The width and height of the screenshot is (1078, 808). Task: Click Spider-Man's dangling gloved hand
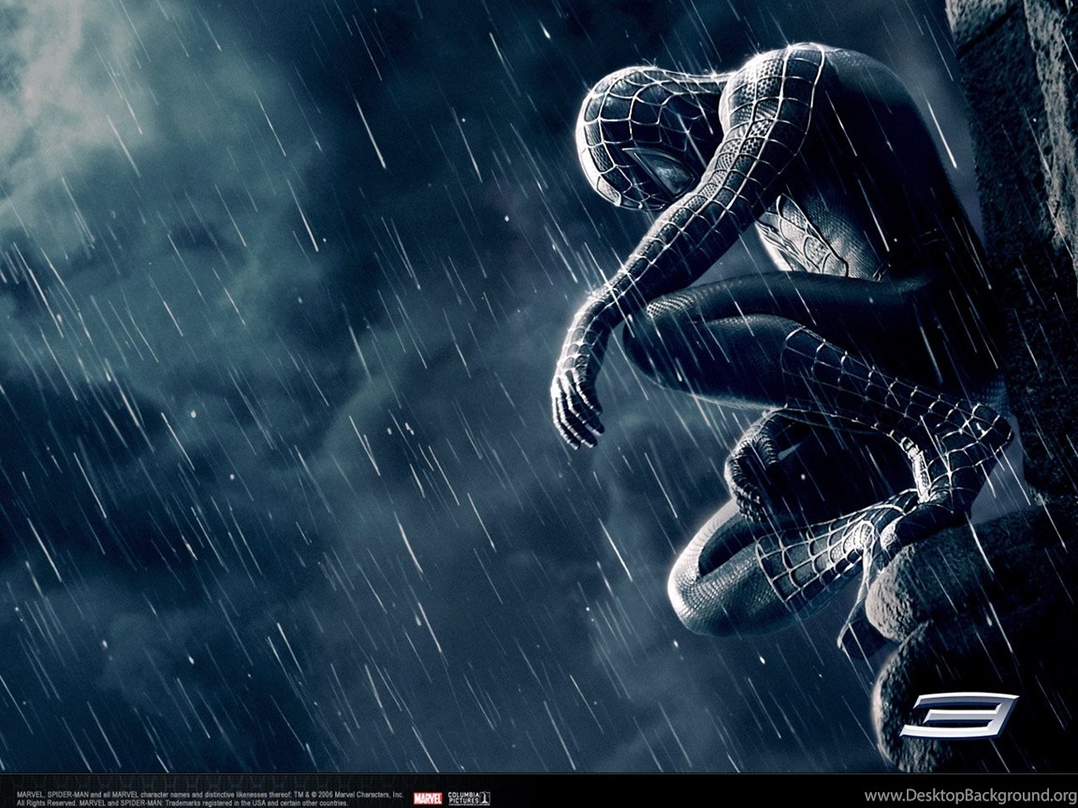click(575, 403)
